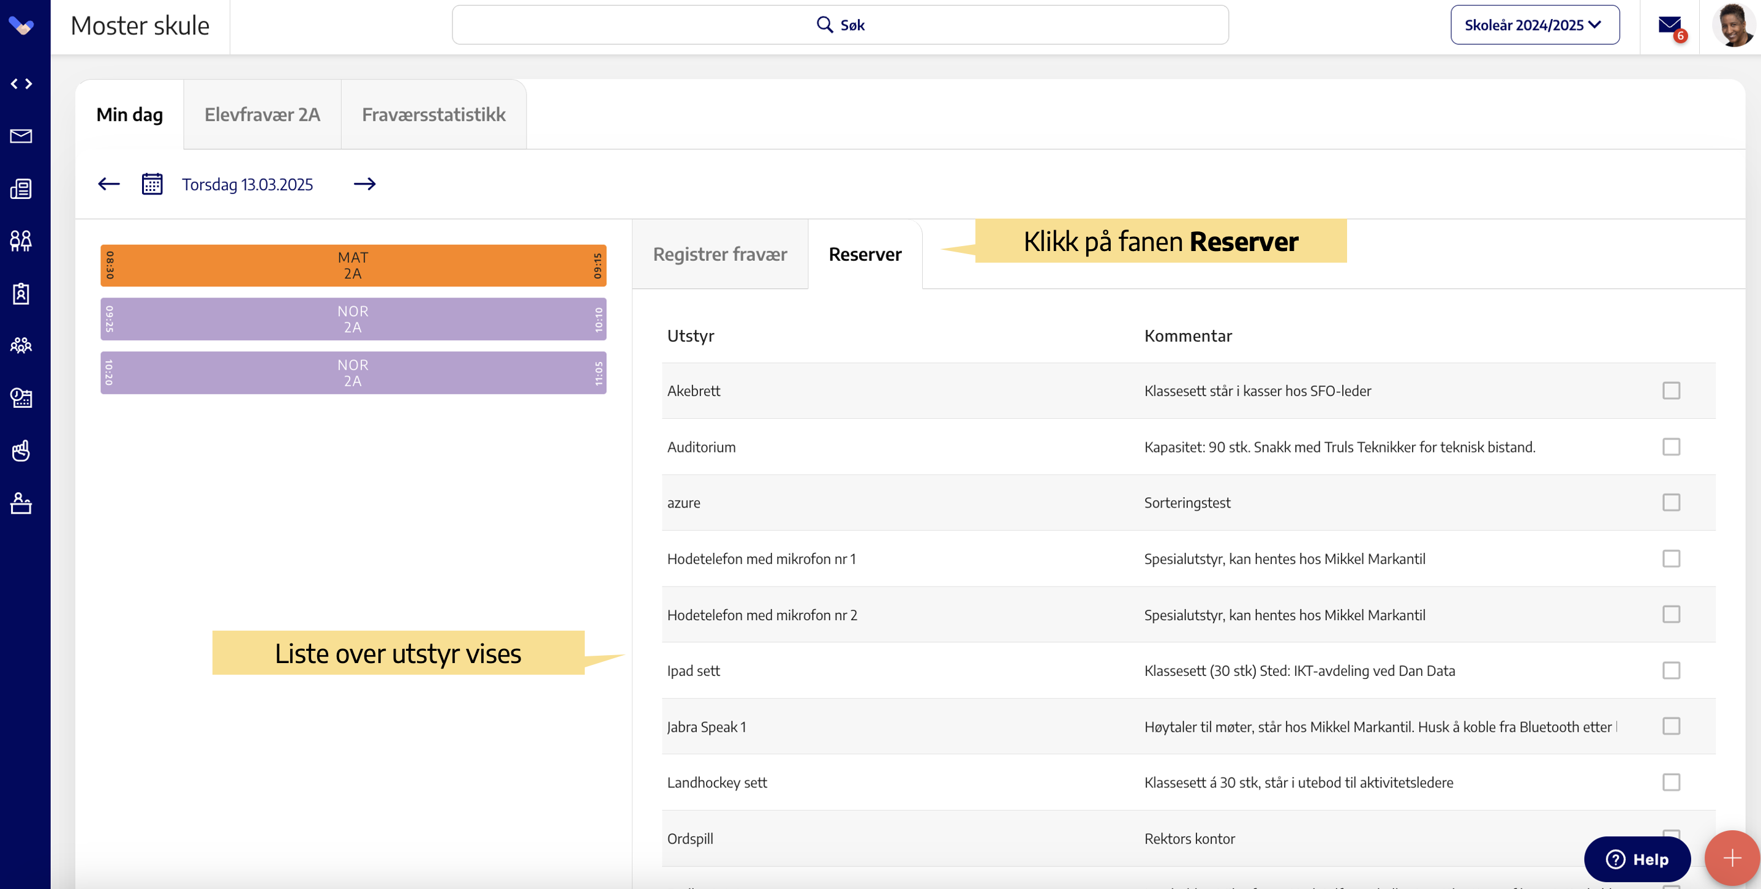Check the Landhockey sett checkbox

tap(1671, 782)
